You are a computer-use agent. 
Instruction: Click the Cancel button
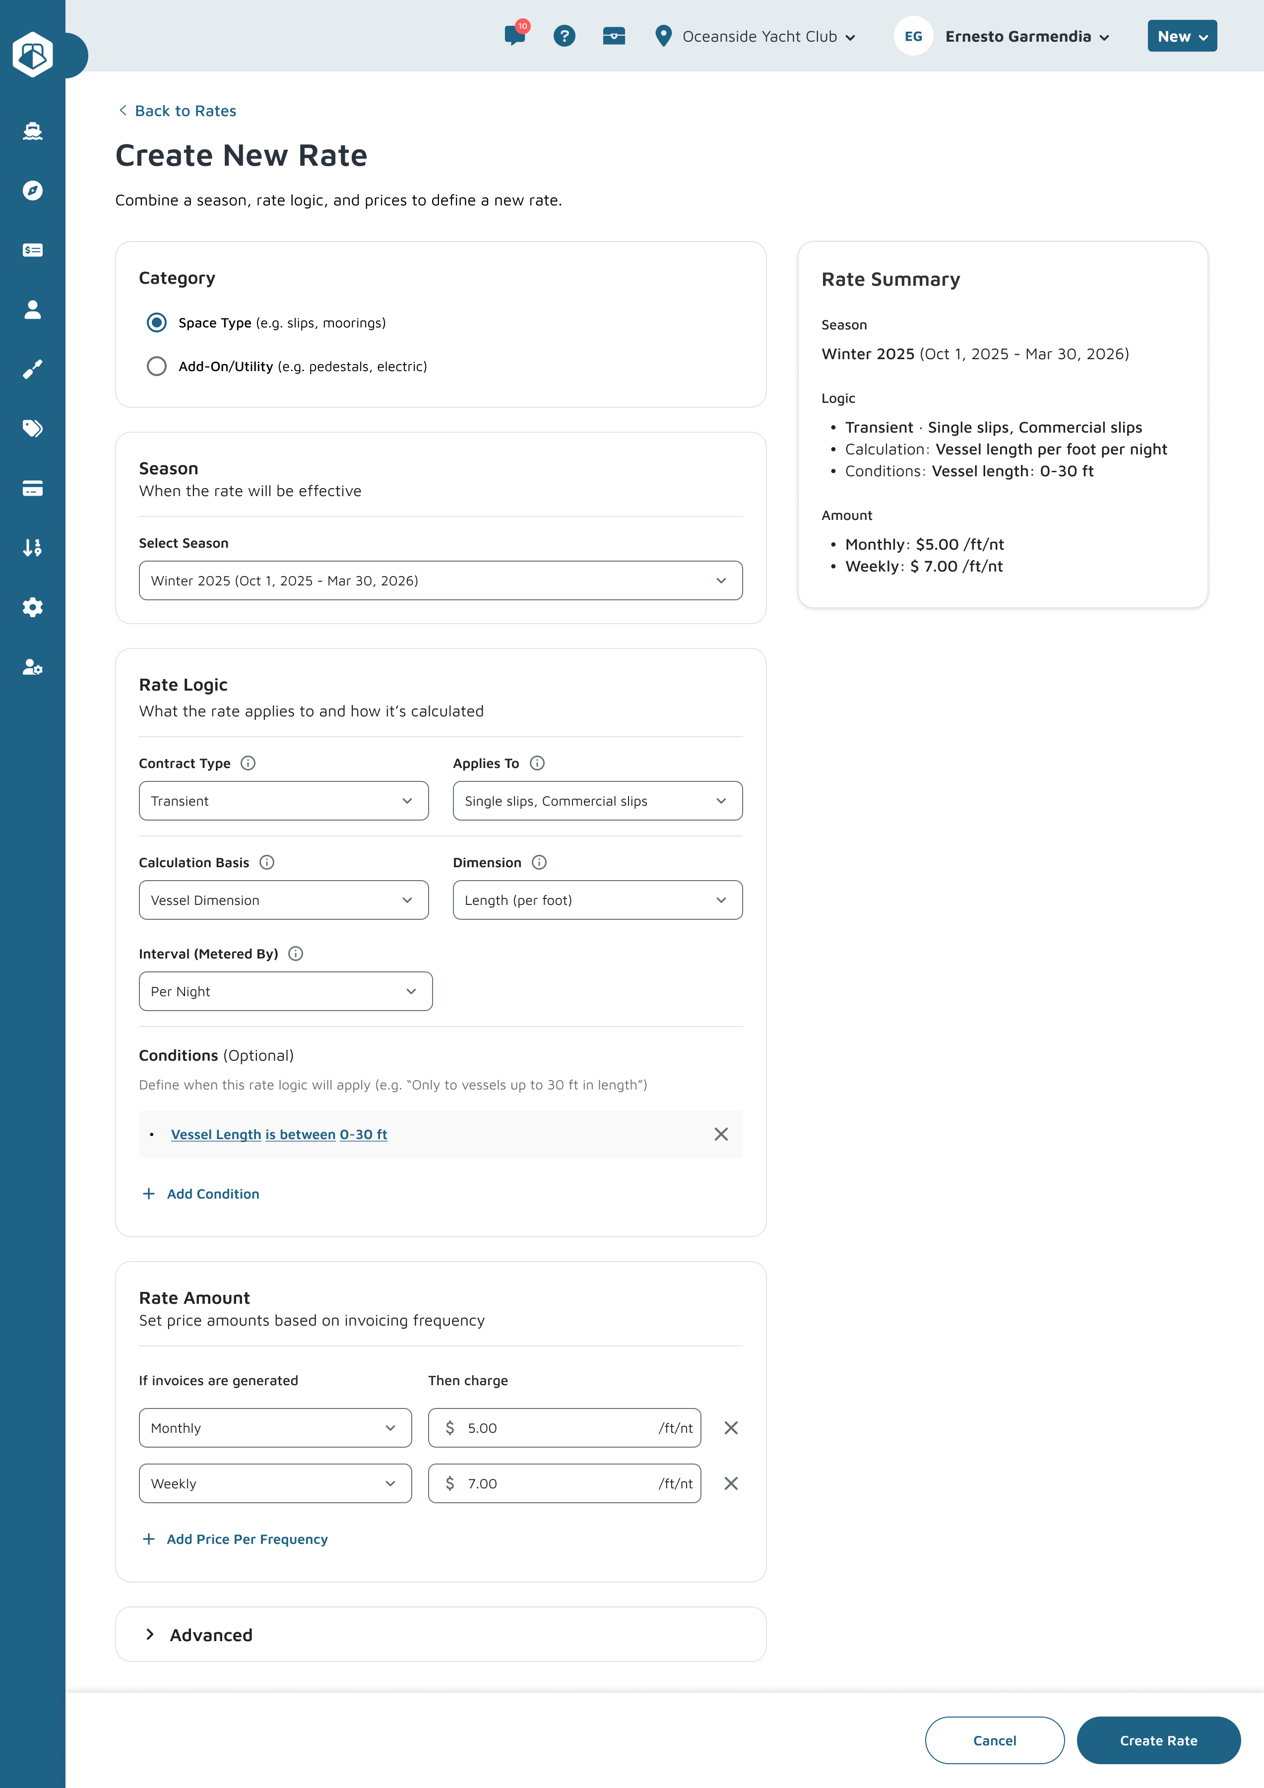click(995, 1740)
